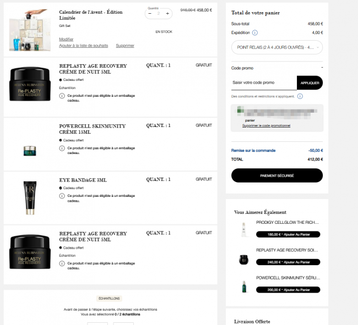Click info icon under first Replasty crème
Image resolution: width=358 pixels, height=325 pixels.
(x=62, y=96)
